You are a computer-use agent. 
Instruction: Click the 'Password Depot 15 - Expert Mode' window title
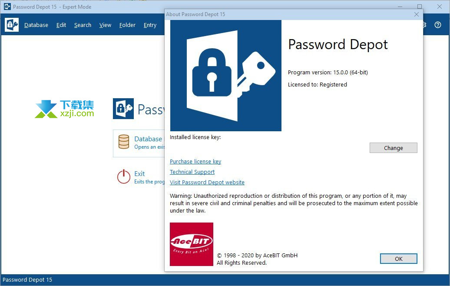[52, 7]
